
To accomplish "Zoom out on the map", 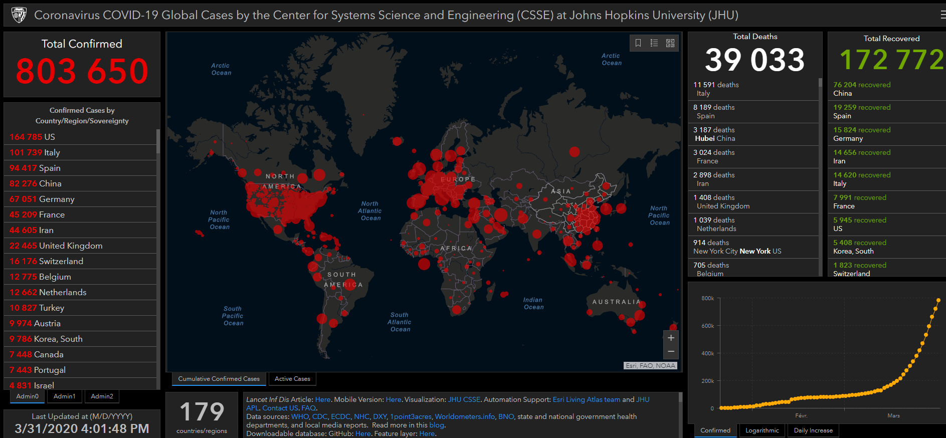I will pos(671,352).
